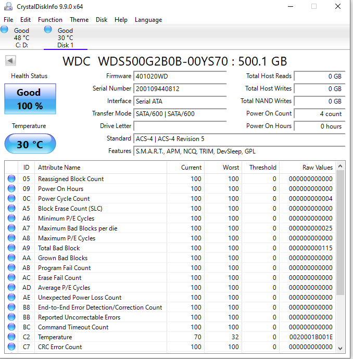Viewport: 353px width, 359px height.
Task: Click status orb for Maximum Bad Blocks per die
Action: (11, 228)
